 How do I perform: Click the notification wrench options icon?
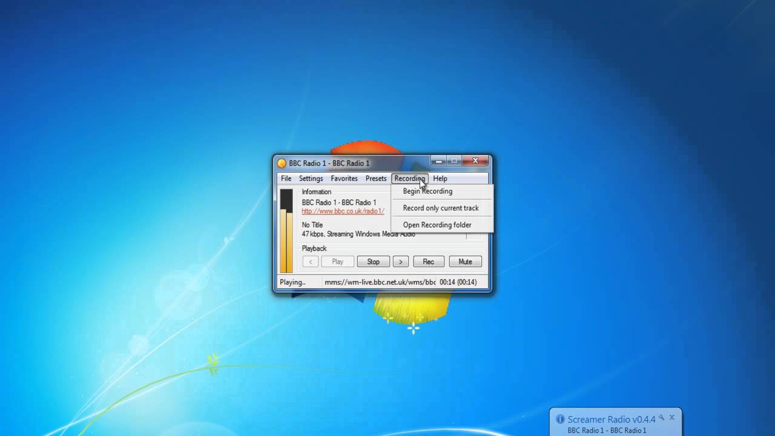point(662,417)
